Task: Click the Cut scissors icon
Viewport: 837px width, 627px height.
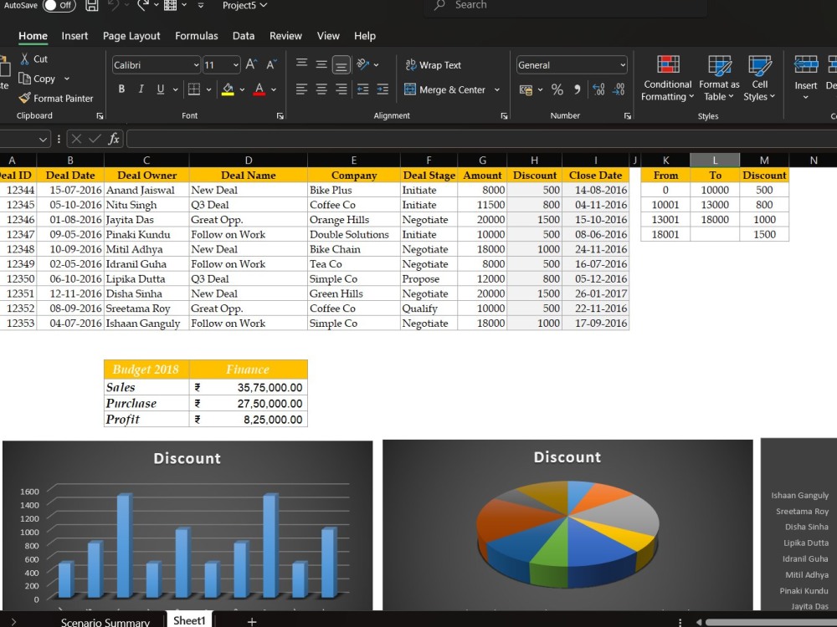Action: 24,59
